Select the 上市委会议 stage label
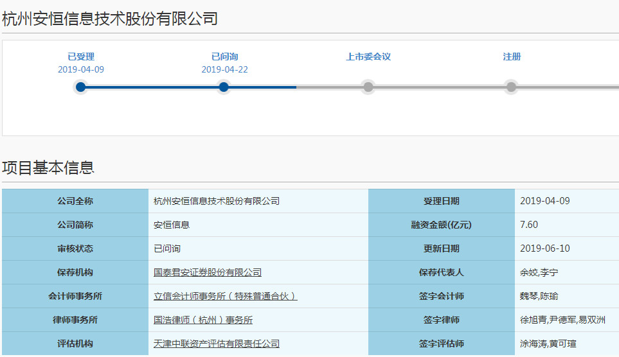Viewport: 619px width, 357px height. click(x=368, y=57)
